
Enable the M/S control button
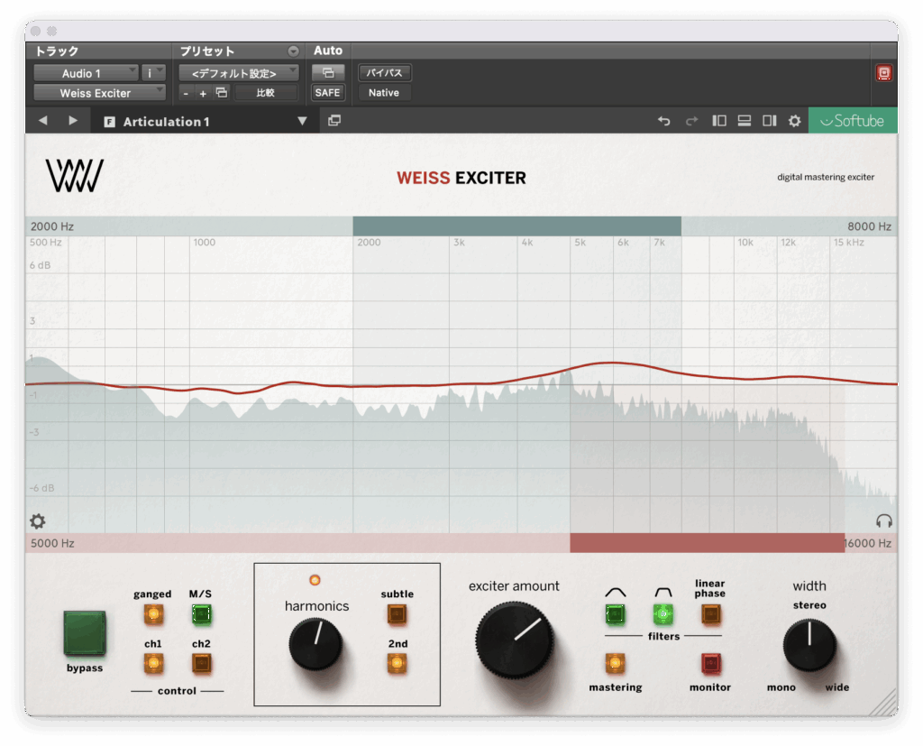coord(201,614)
